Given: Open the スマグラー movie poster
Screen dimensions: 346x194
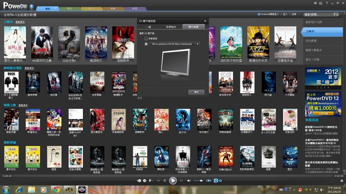Looking at the screenshot, I should pos(258,43).
